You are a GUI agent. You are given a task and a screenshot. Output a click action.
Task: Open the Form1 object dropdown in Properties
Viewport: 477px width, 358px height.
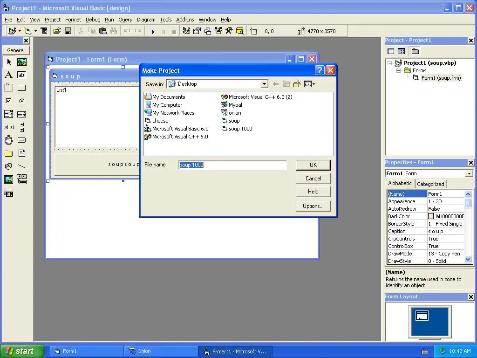469,173
